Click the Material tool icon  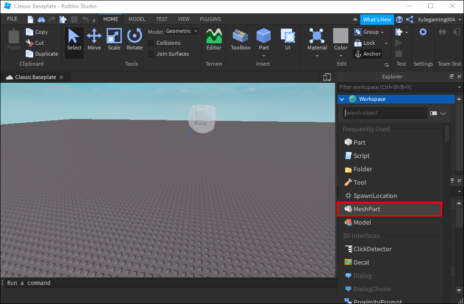tap(317, 36)
